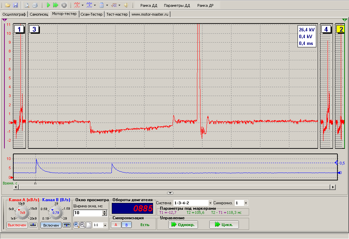Click the save diskette icon
This screenshot has width=349, height=239.
tap(15, 5)
